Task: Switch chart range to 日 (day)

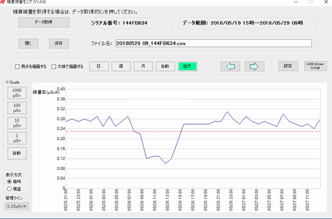Action: (x=99, y=67)
